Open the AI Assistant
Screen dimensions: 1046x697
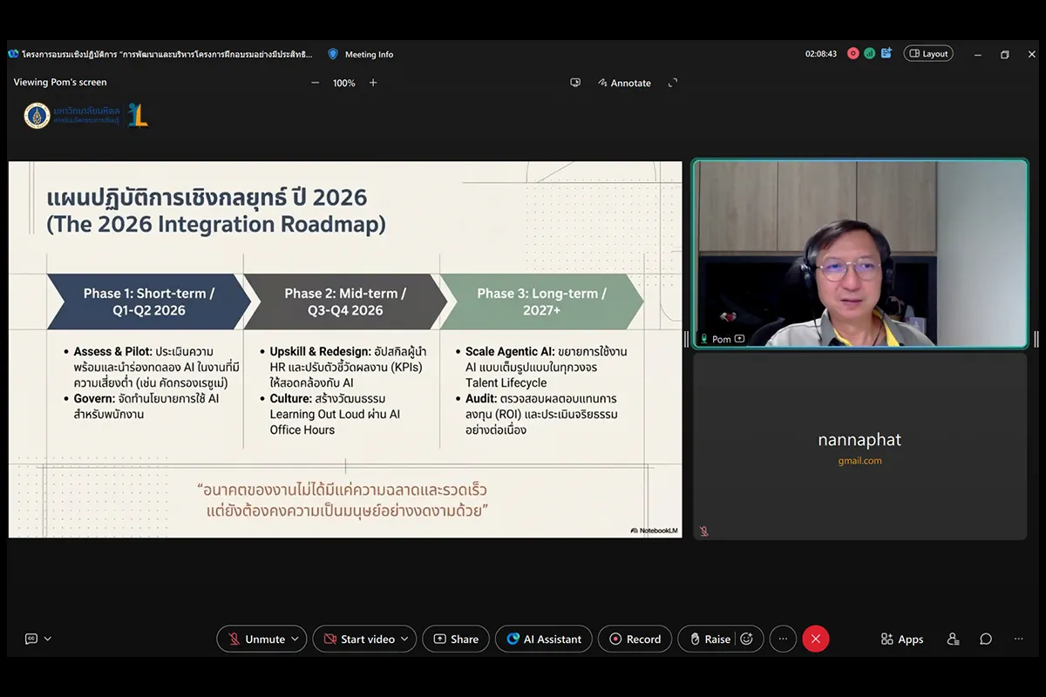544,639
